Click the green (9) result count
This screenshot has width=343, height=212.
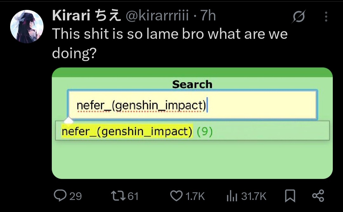click(x=205, y=131)
